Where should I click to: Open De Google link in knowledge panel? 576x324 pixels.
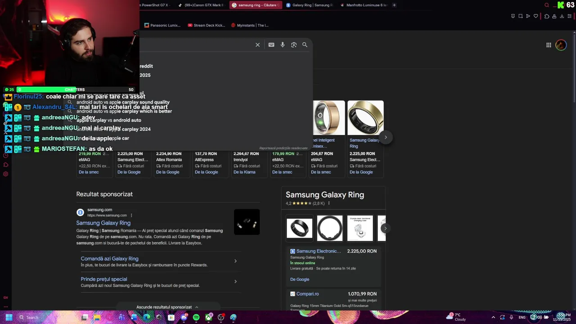pyautogui.click(x=300, y=279)
